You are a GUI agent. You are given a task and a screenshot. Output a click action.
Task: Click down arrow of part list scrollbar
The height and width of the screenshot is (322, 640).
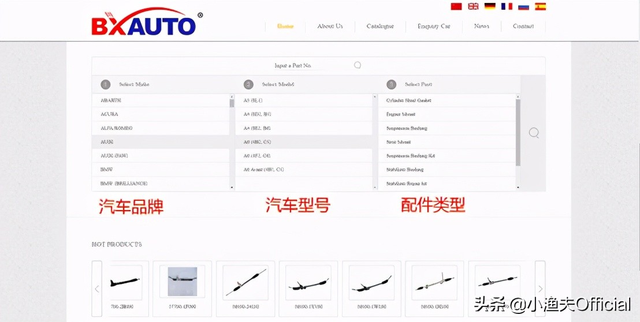pos(518,187)
